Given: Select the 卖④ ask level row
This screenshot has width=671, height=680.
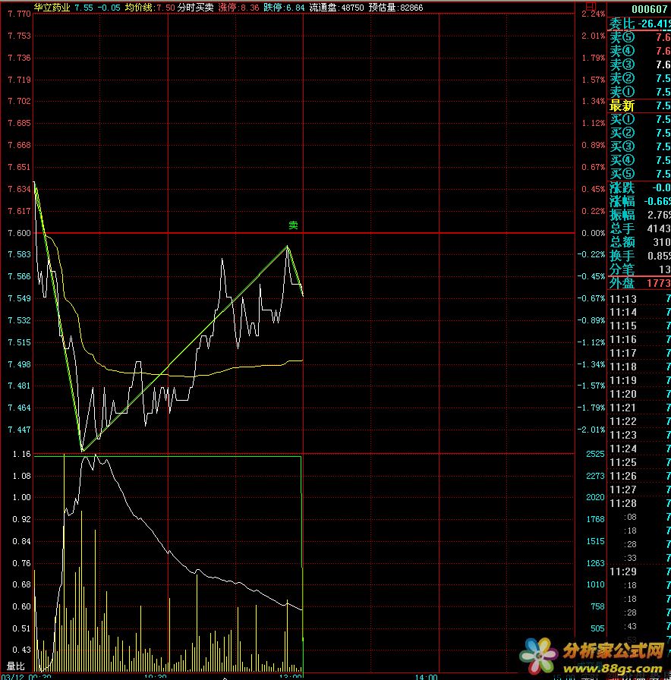Looking at the screenshot, I should coord(639,51).
